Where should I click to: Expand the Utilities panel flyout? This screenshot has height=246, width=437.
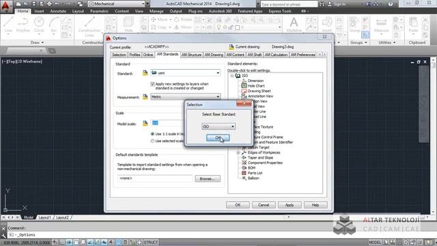click(x=395, y=42)
